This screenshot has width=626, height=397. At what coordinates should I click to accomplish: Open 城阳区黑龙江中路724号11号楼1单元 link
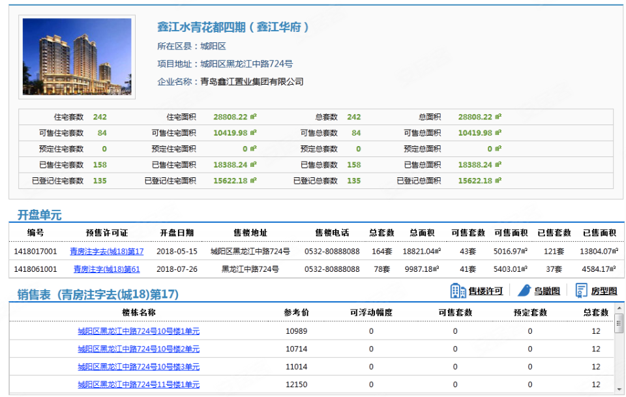[x=138, y=385]
